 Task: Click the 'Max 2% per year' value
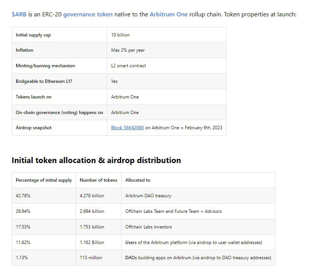pos(128,50)
